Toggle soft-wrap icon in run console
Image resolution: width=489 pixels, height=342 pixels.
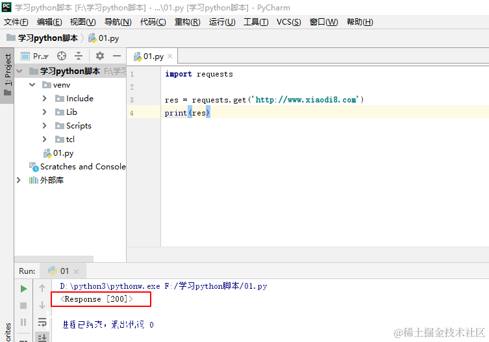tap(42, 322)
